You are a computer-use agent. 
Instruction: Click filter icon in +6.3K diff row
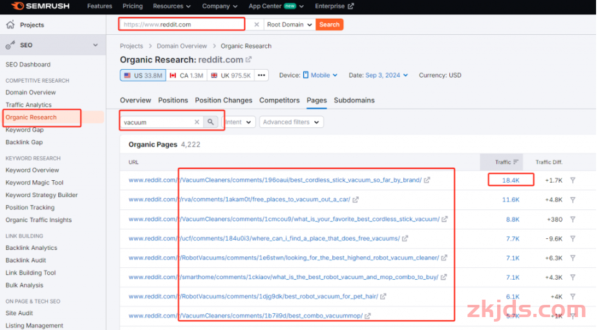(573, 258)
